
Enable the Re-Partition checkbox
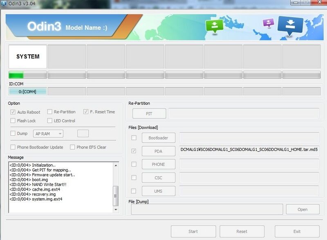pos(49,112)
